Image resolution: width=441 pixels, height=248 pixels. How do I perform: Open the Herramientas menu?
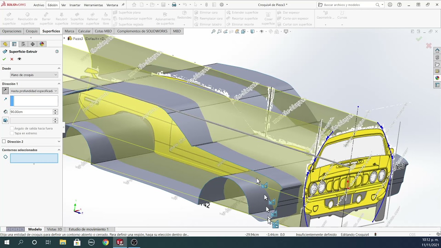[93, 5]
